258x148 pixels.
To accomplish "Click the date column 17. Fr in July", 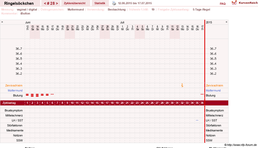I will click(x=203, y=28).
